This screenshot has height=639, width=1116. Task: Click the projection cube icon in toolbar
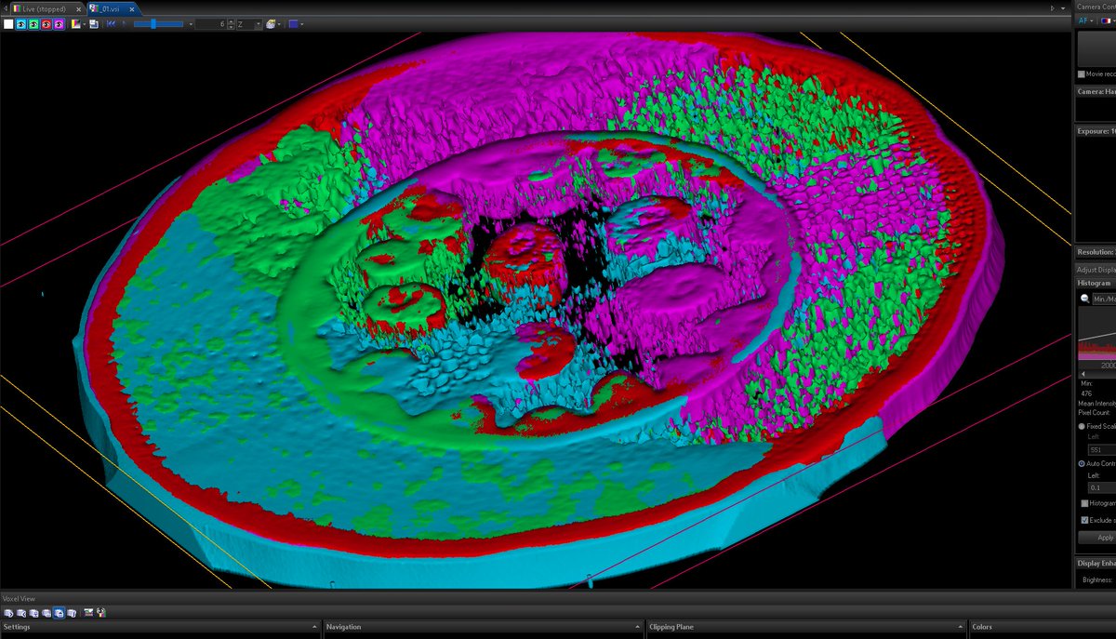coord(271,24)
